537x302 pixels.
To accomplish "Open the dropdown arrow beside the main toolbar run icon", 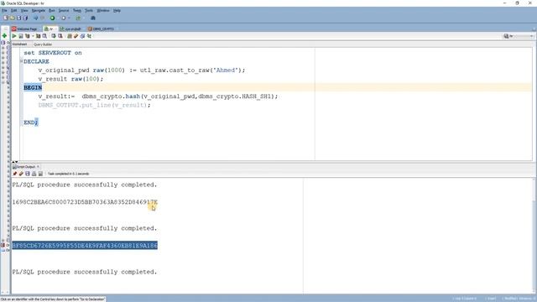I will pos(69,18).
